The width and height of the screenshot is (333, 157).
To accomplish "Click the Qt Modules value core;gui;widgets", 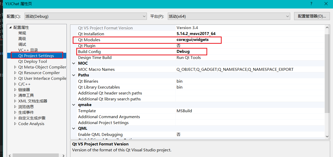I will coord(193,40).
